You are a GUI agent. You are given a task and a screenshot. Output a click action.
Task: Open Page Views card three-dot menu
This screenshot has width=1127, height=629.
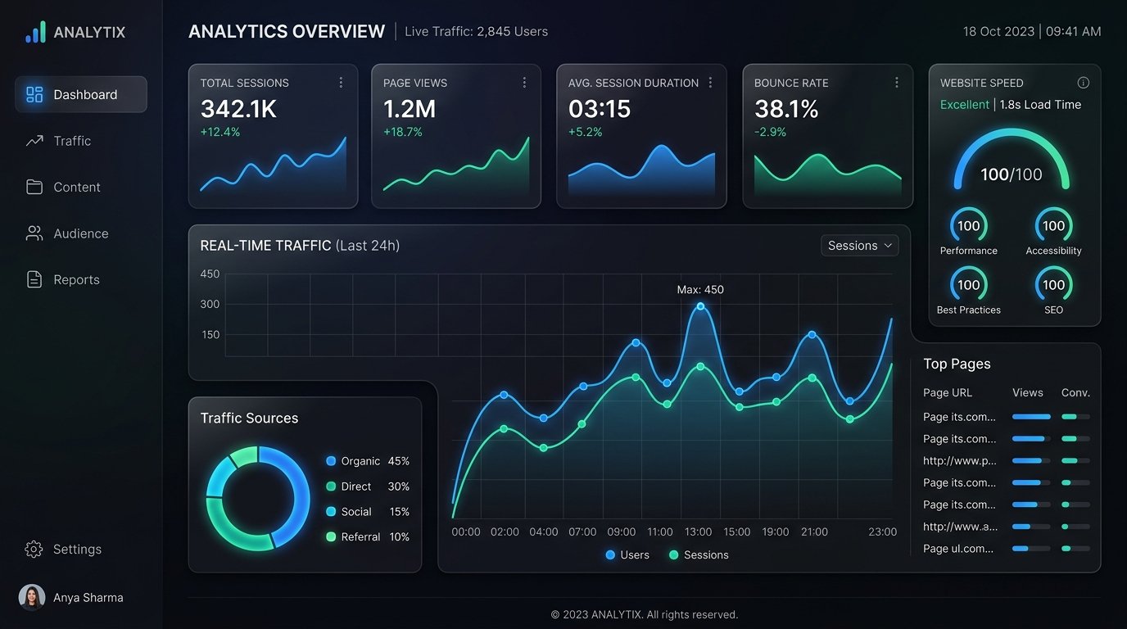pyautogui.click(x=524, y=83)
